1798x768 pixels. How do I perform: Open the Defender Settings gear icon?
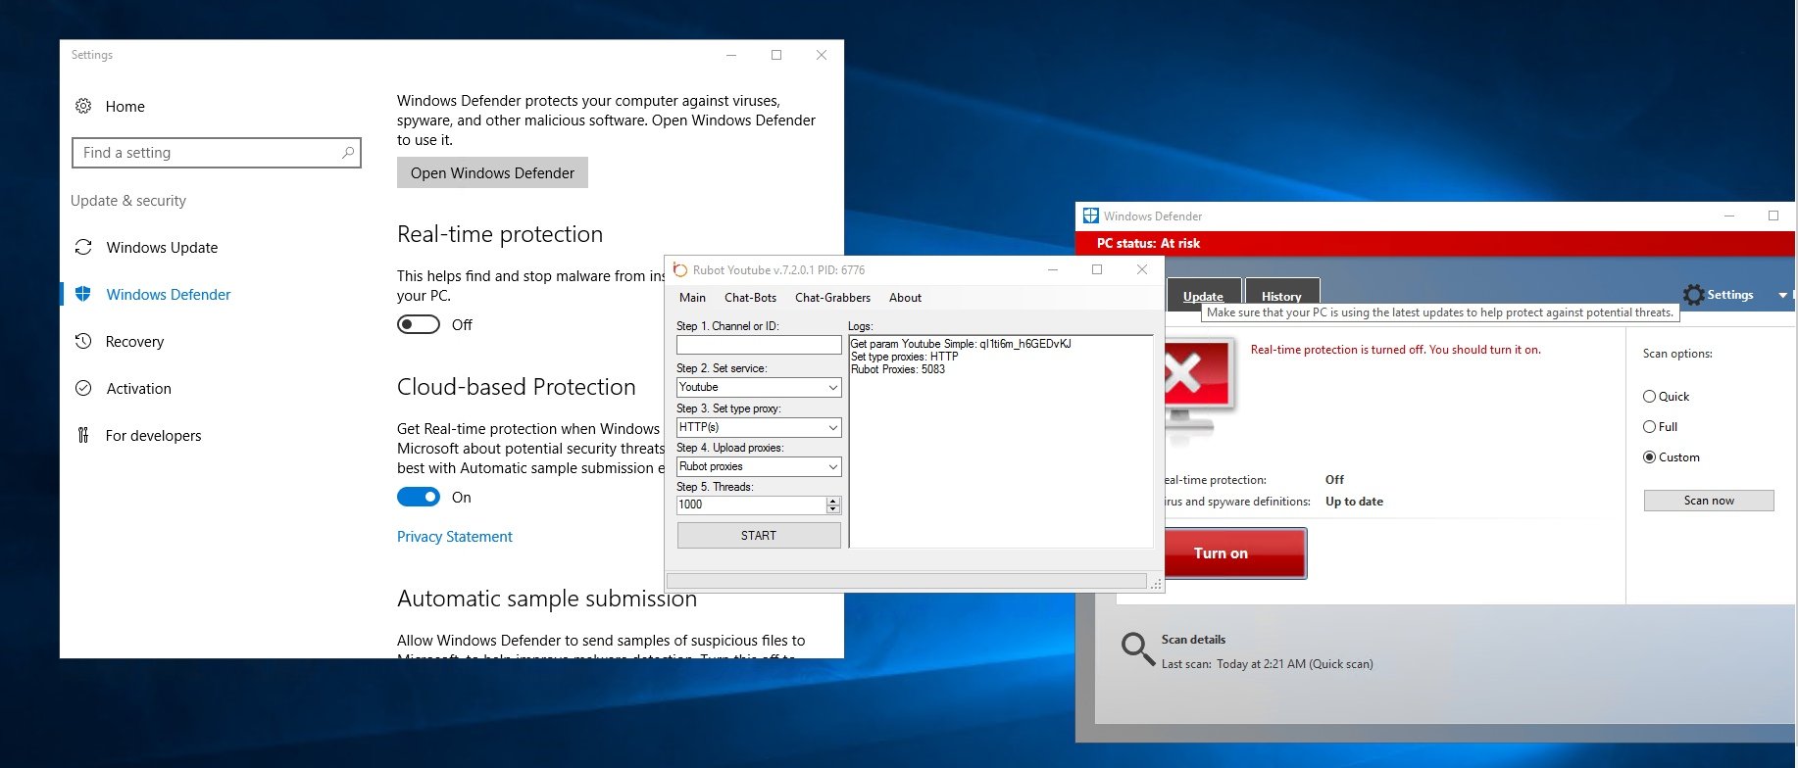1693,295
